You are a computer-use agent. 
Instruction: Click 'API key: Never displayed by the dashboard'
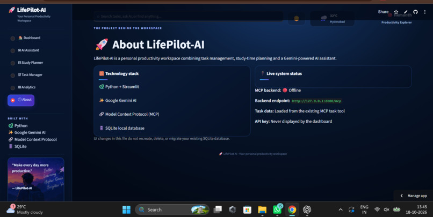[293, 122]
